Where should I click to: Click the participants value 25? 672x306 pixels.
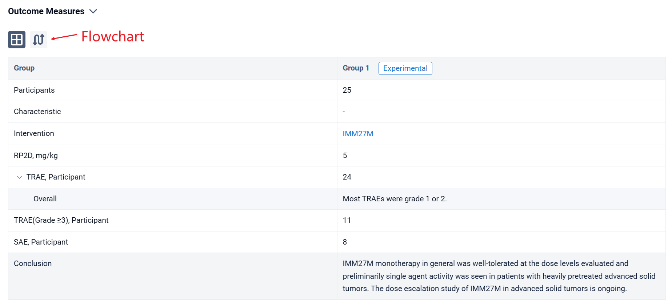pos(347,90)
